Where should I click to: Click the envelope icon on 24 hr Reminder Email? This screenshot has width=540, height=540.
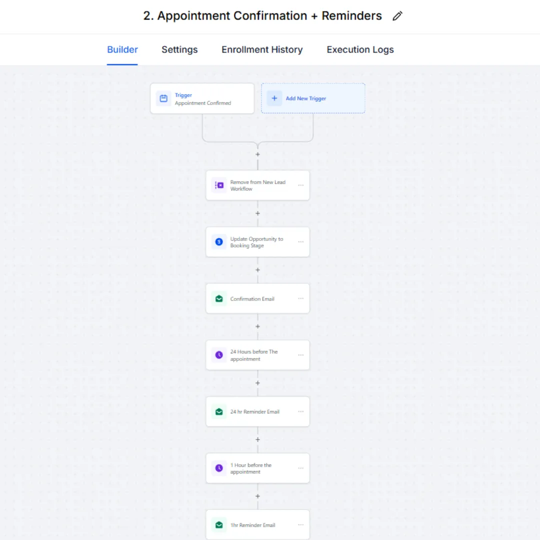[x=219, y=411]
